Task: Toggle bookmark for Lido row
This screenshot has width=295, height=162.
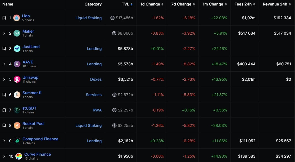Action: 4,18
